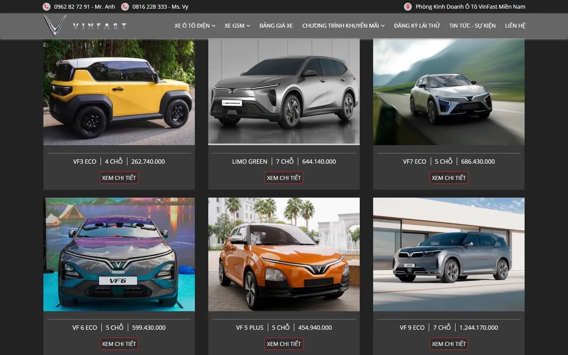Click the LIMO GREEN model name
The height and width of the screenshot is (355, 568).
coord(250,161)
